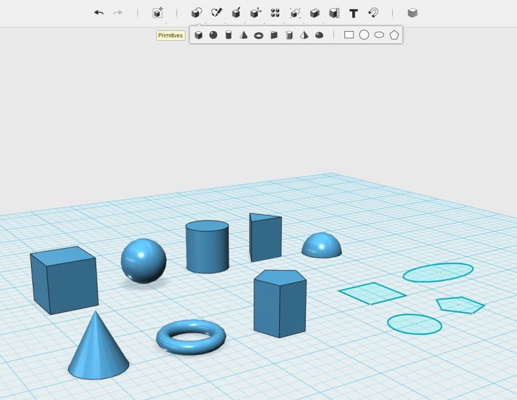Insert a Wedge primitive
The height and width of the screenshot is (400, 517).
pos(274,35)
